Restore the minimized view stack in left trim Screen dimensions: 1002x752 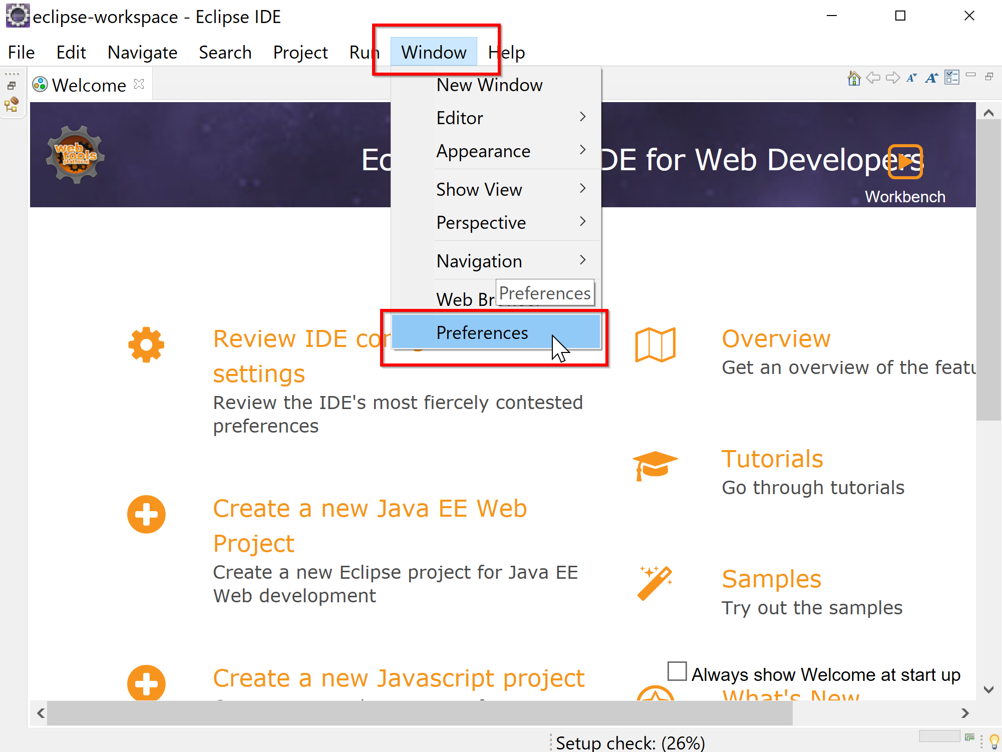(x=12, y=86)
